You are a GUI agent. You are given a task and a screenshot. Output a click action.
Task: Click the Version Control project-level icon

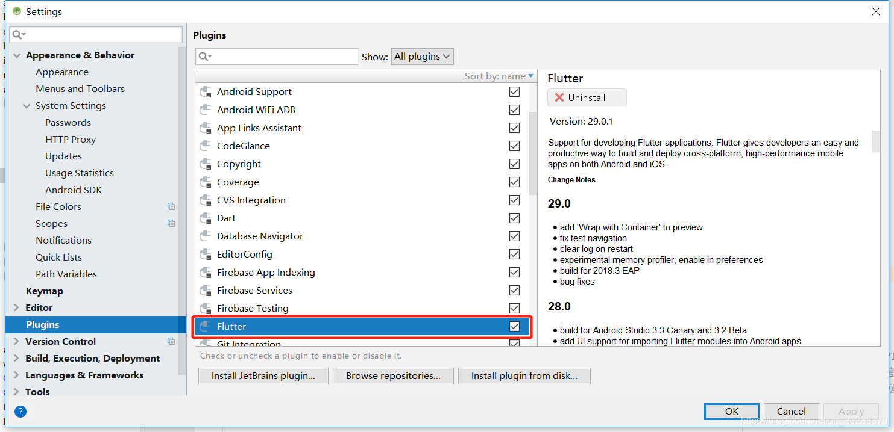click(171, 341)
